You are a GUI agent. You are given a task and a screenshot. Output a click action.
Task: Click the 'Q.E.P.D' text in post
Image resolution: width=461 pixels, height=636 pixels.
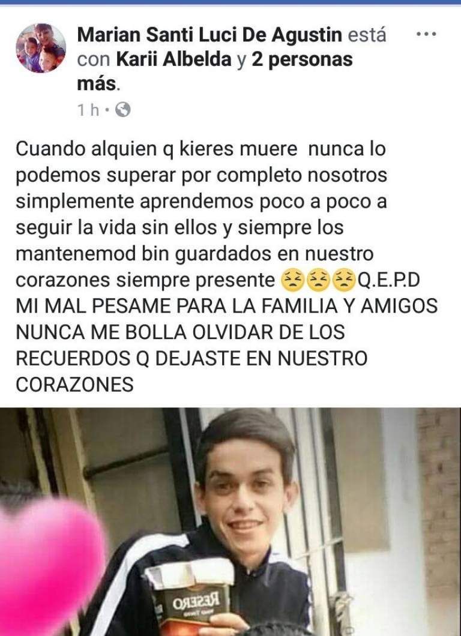pos(388,281)
